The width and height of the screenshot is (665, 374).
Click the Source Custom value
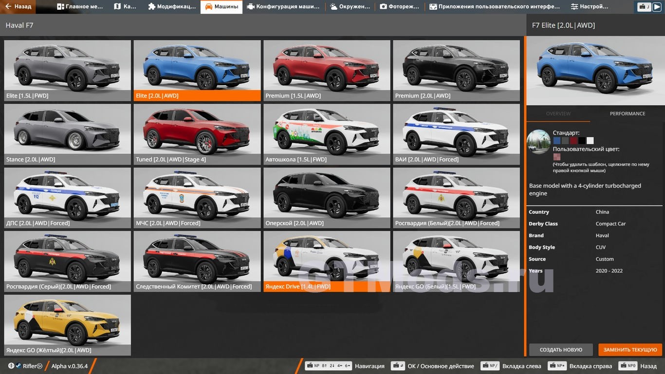click(x=605, y=259)
